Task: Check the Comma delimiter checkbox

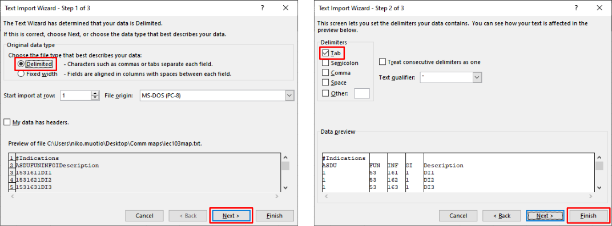Action: click(325, 72)
